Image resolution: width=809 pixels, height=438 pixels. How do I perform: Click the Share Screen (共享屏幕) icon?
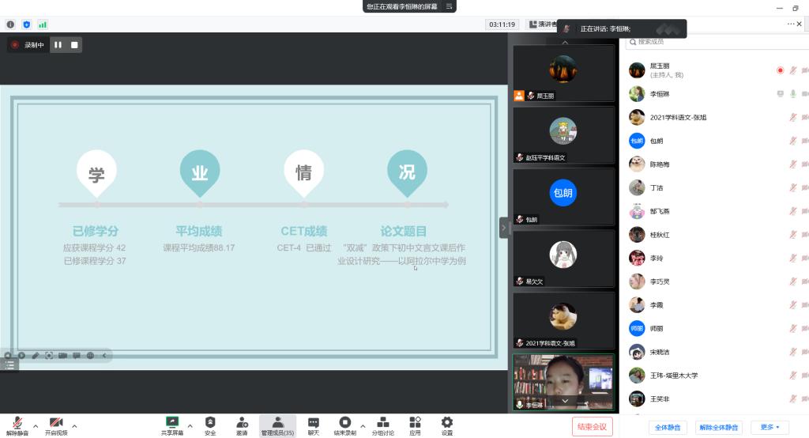tap(172, 423)
